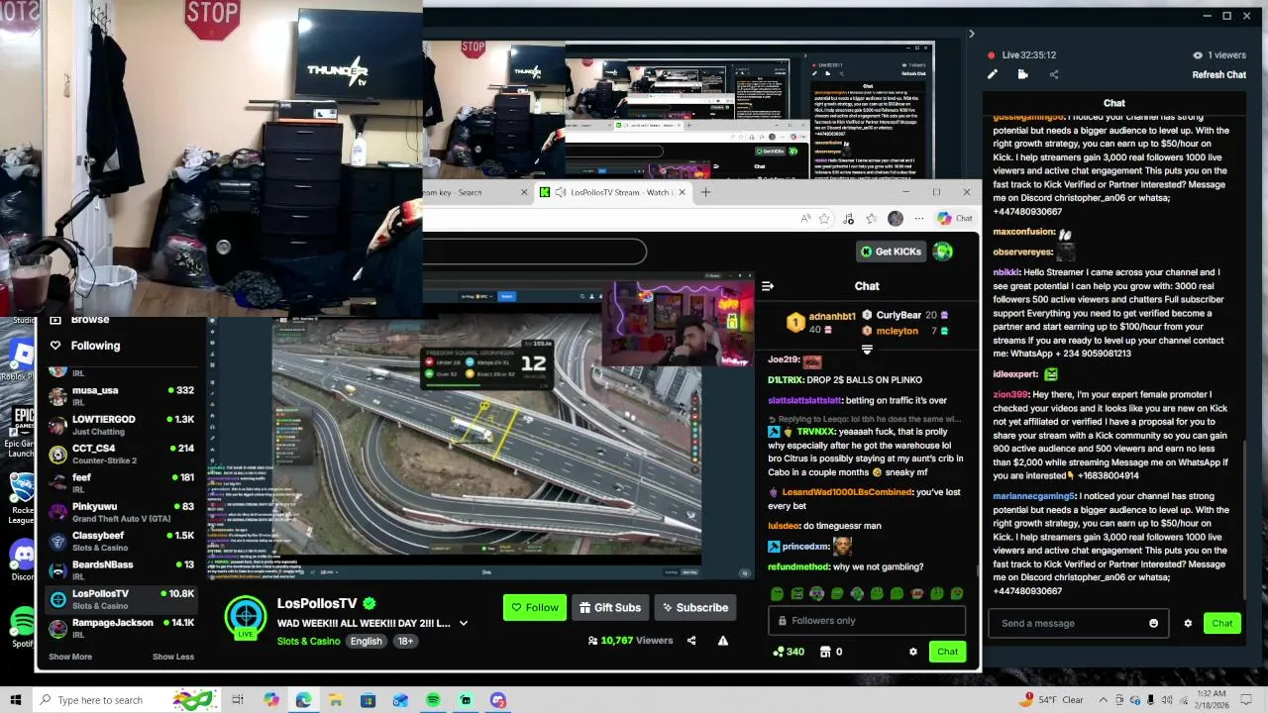This screenshot has height=713, width=1268.
Task: Click Show More in following list
Action: 70,657
